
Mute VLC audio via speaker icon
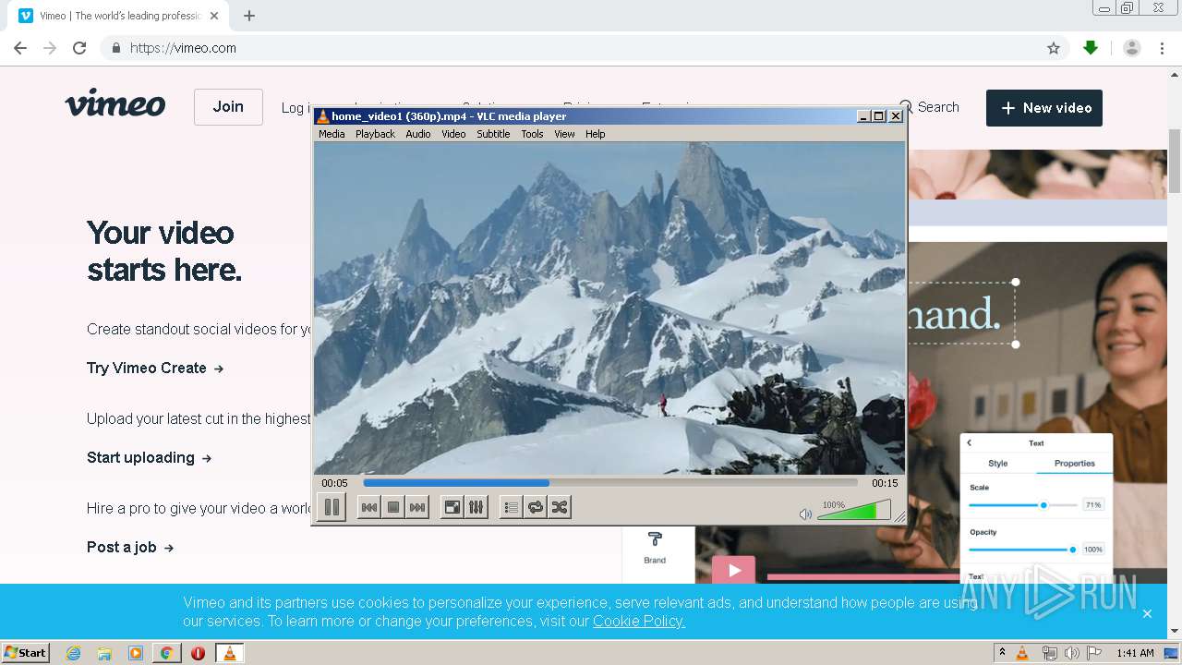click(x=805, y=514)
